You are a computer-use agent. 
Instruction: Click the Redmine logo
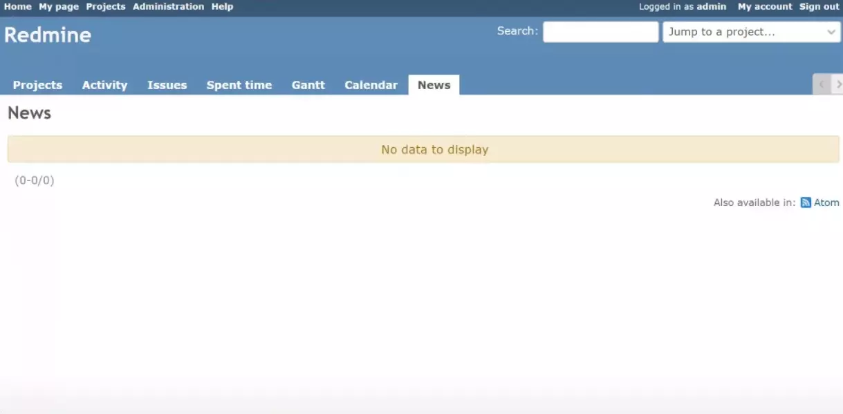point(47,35)
